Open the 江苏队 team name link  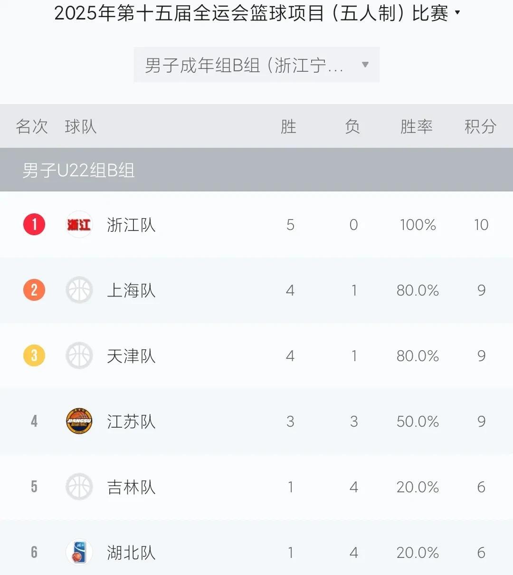(131, 422)
